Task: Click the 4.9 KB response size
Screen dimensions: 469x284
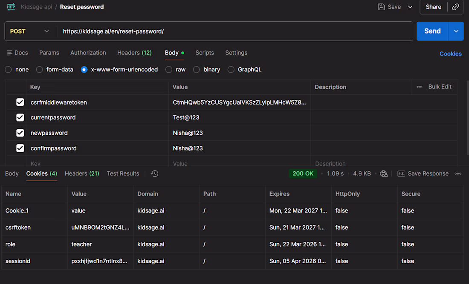Action: pyautogui.click(x=362, y=173)
